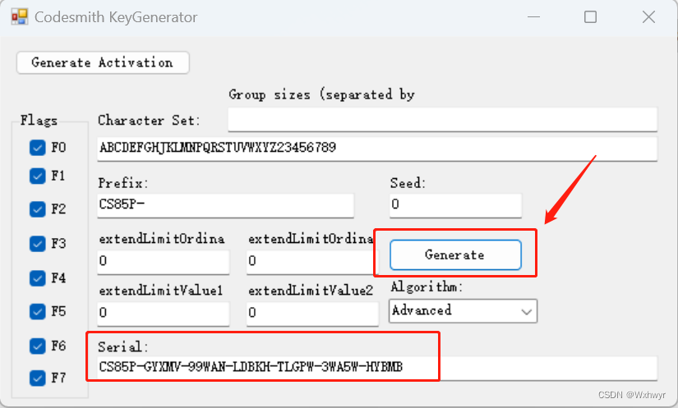The width and height of the screenshot is (678, 408).
Task: Click the extendLimitValue2 input field
Action: pos(312,314)
